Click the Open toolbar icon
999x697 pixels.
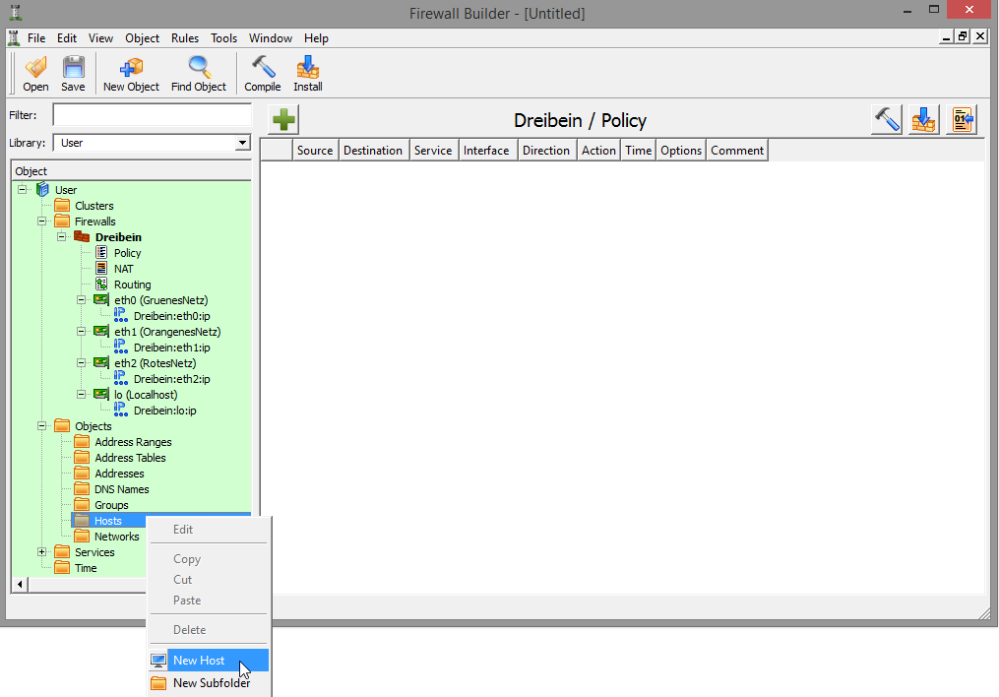tap(35, 74)
